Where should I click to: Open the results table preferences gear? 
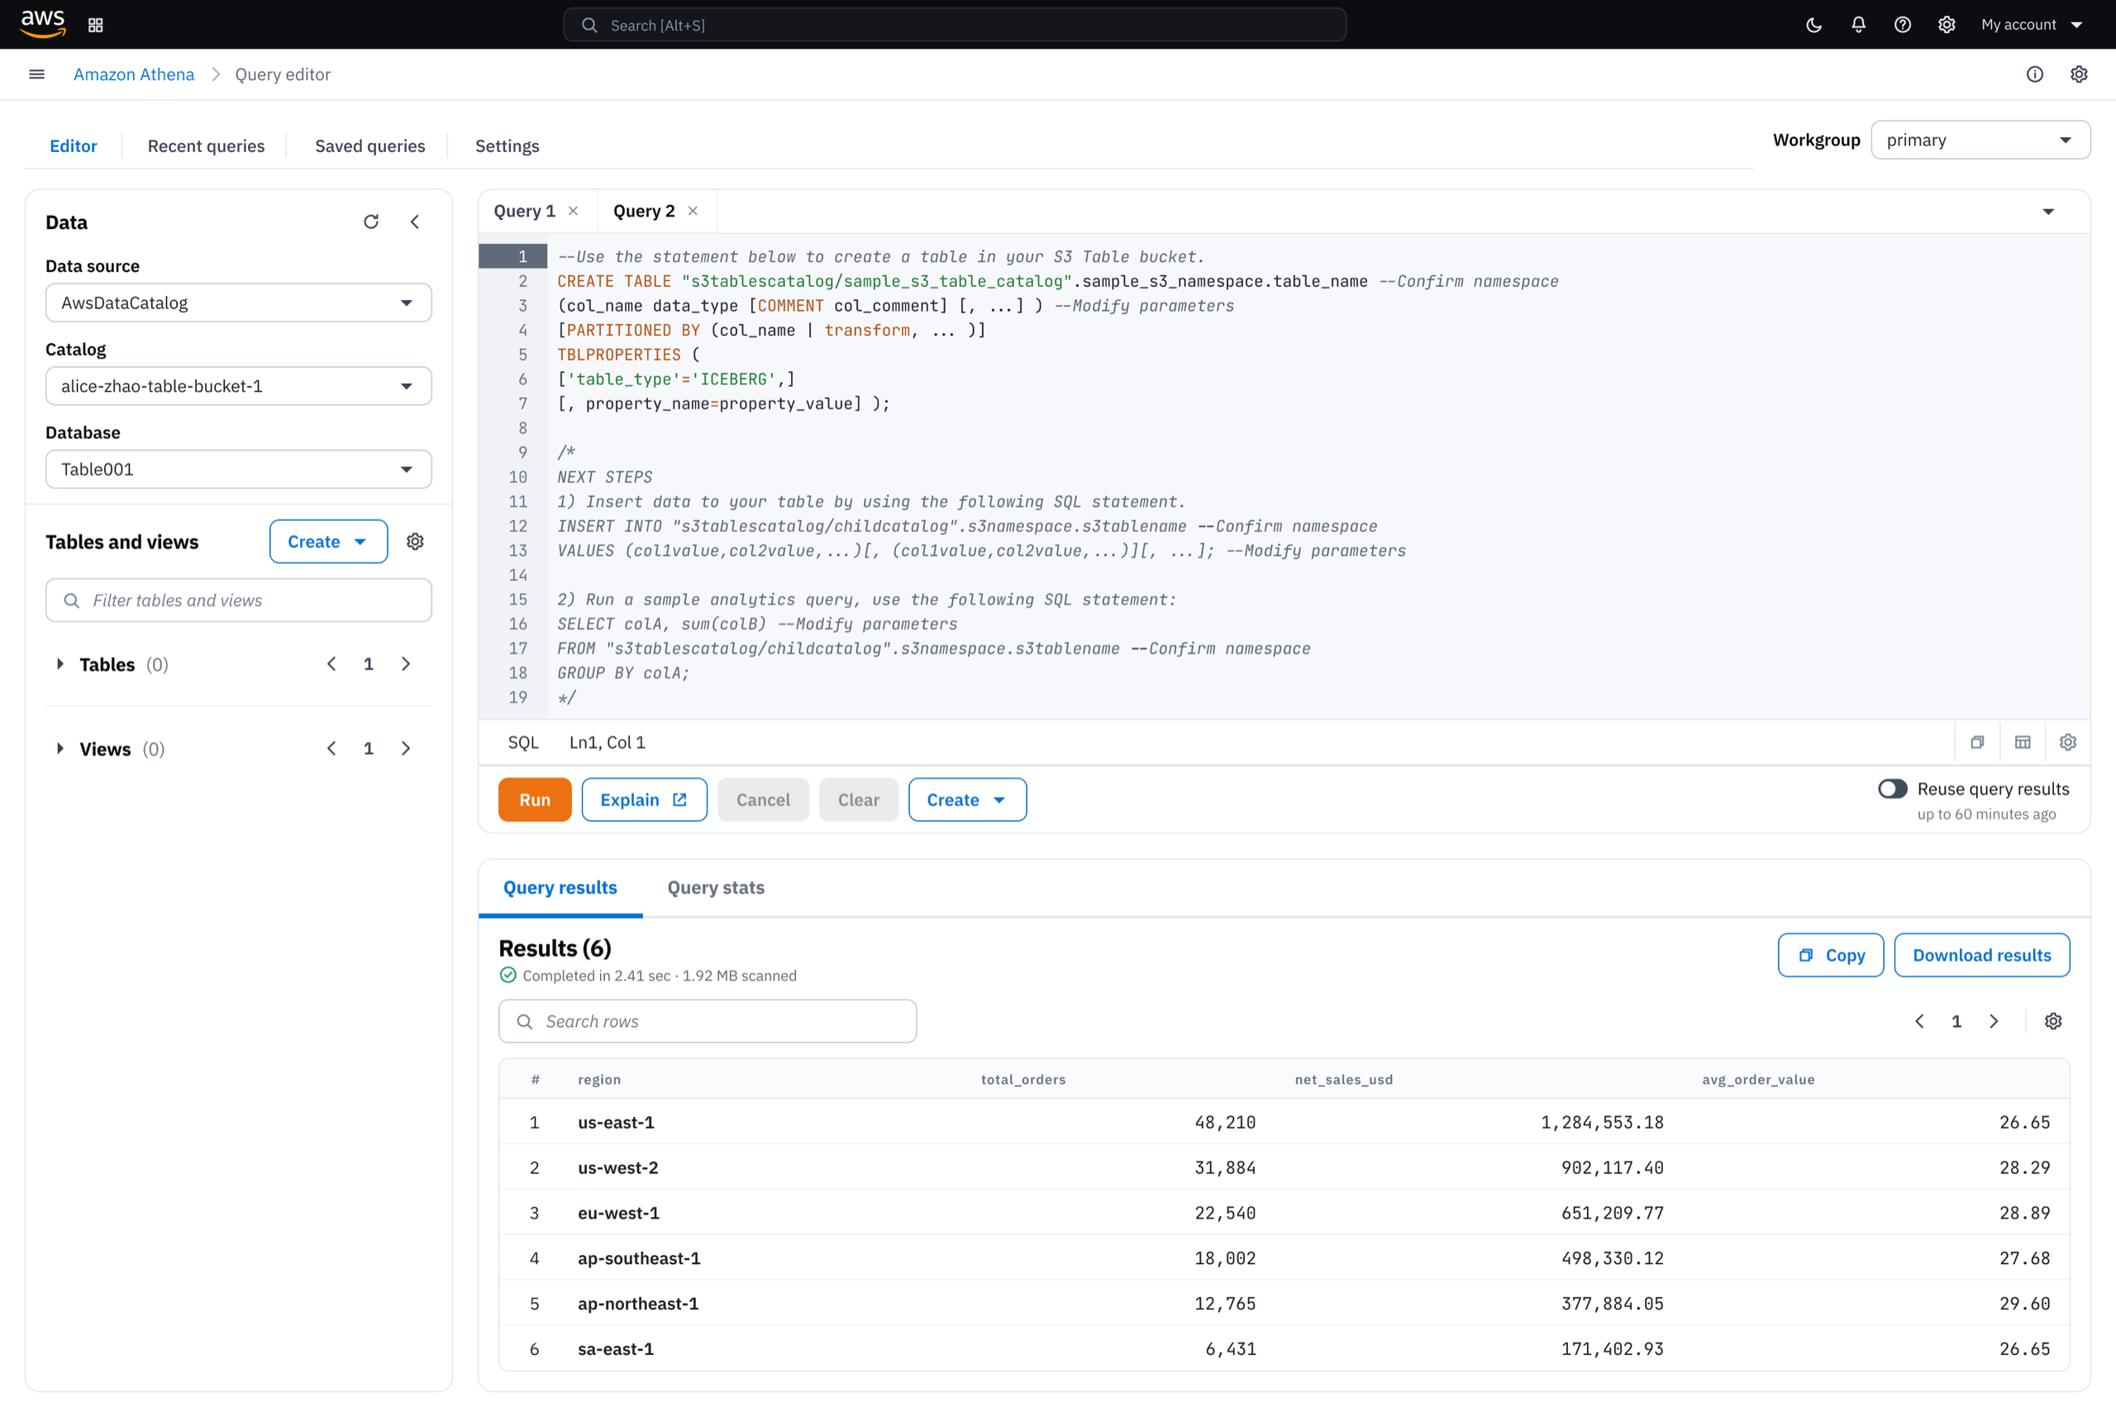click(x=2053, y=1021)
